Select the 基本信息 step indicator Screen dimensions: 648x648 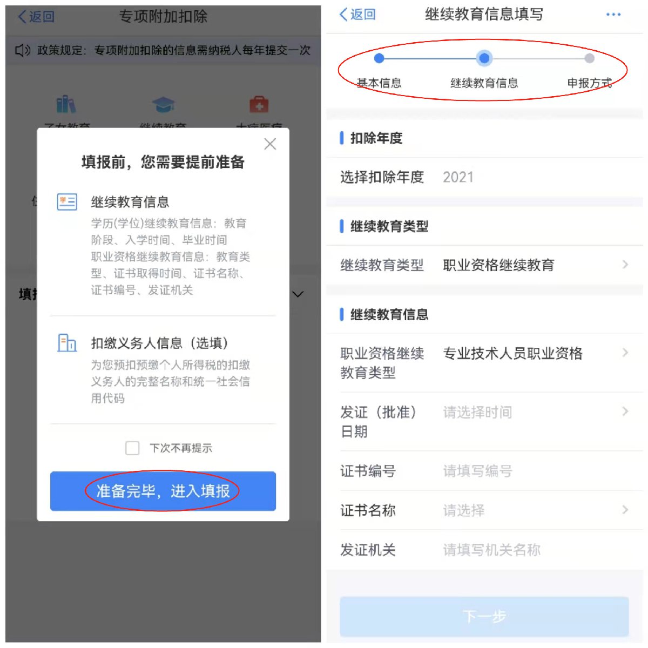point(379,58)
